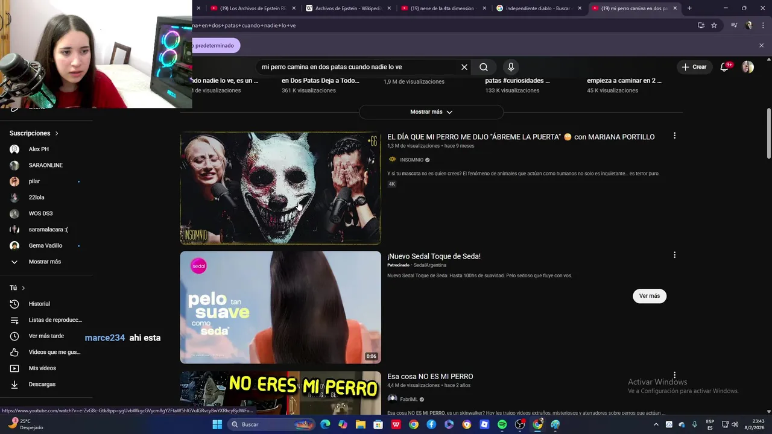Open YouTube notifications bell
The image size is (772, 434).
coord(724,67)
